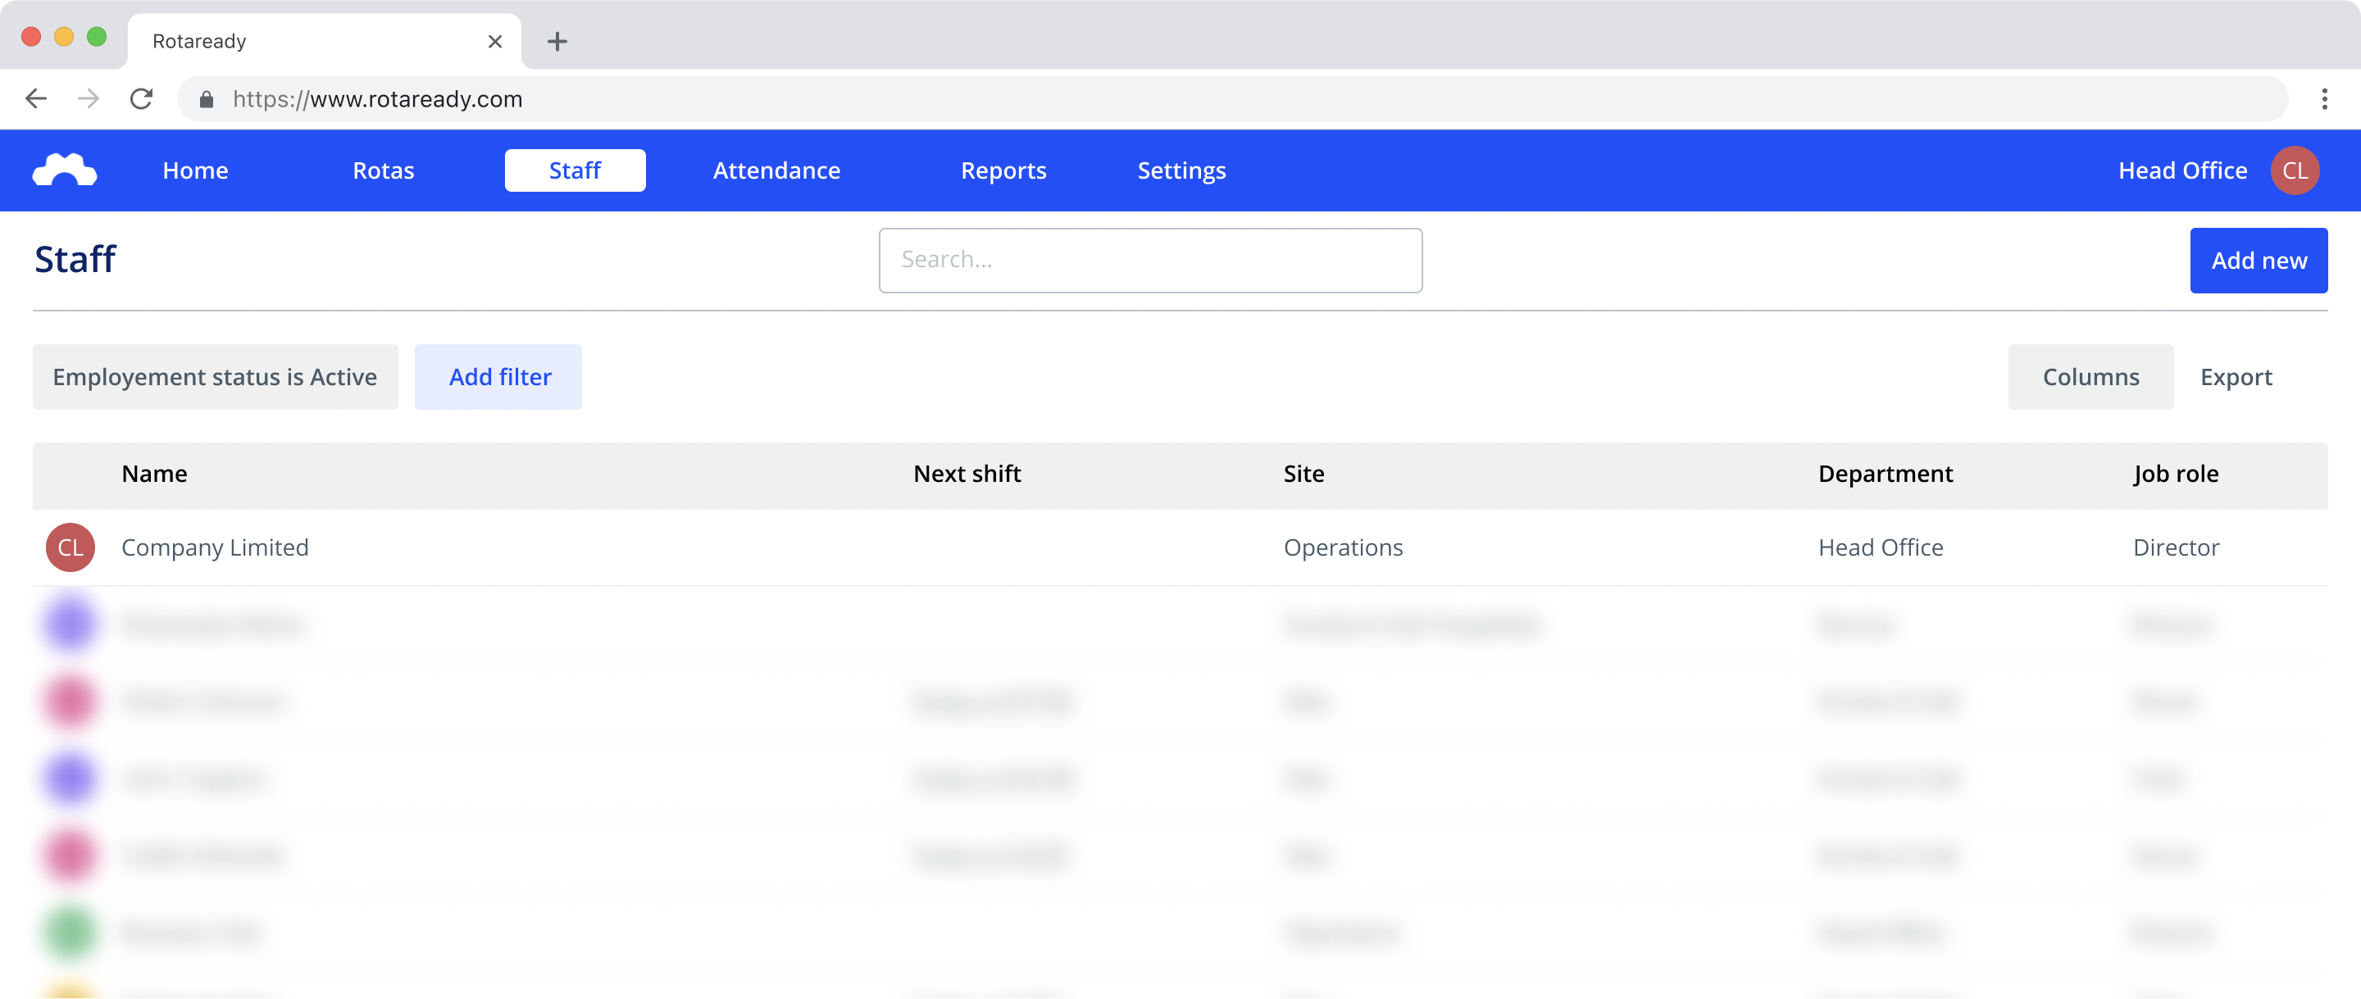Click the Site column header
The height and width of the screenshot is (999, 2361).
click(1303, 474)
